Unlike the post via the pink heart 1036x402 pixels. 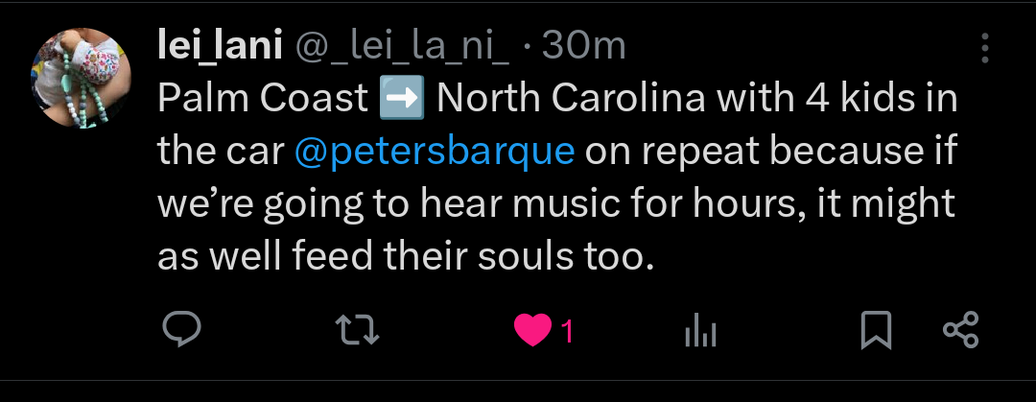[x=532, y=331]
